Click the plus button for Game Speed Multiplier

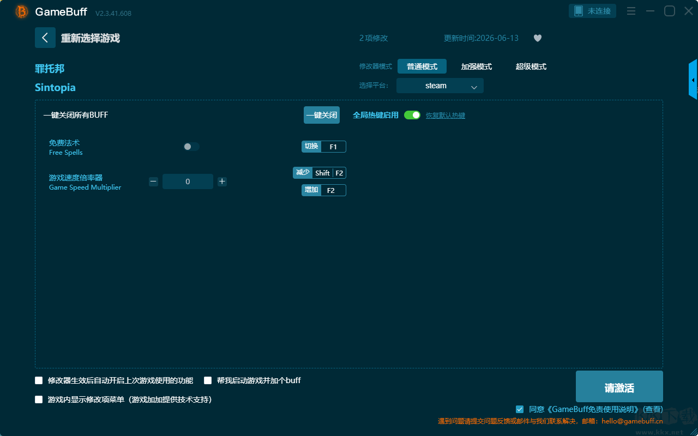tap(222, 181)
